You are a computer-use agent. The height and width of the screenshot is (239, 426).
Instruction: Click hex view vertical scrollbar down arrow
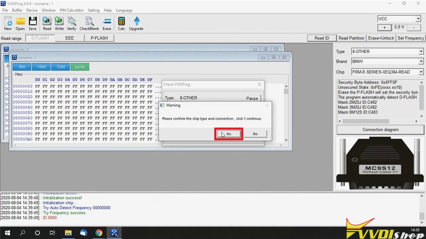click(286, 140)
